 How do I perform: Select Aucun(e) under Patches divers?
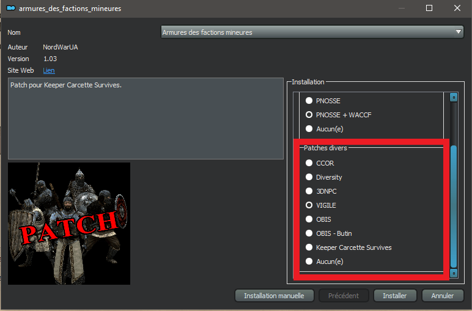(309, 262)
